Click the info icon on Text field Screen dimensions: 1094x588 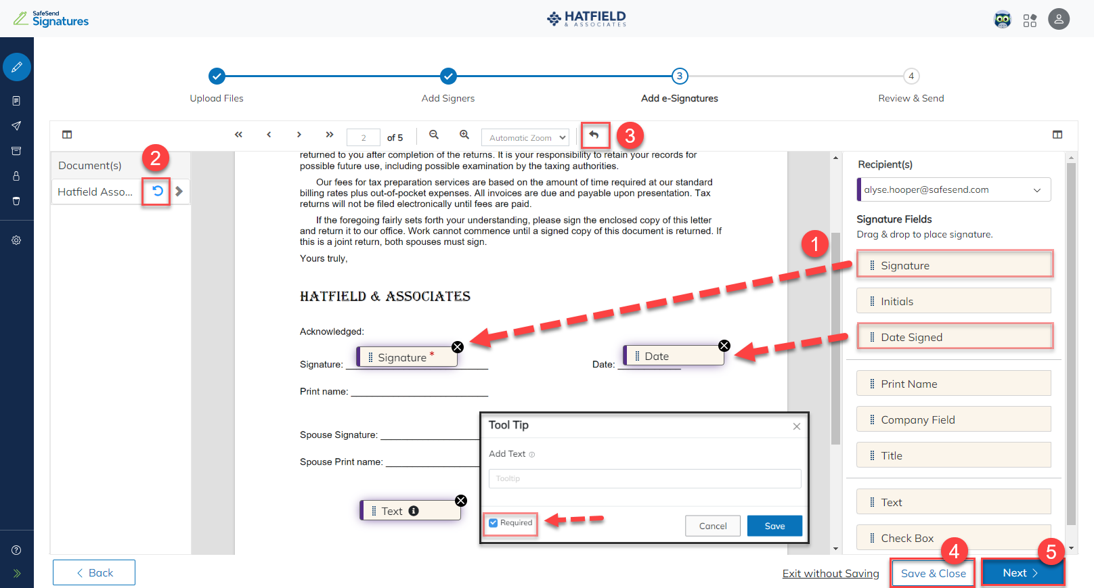[x=414, y=511]
